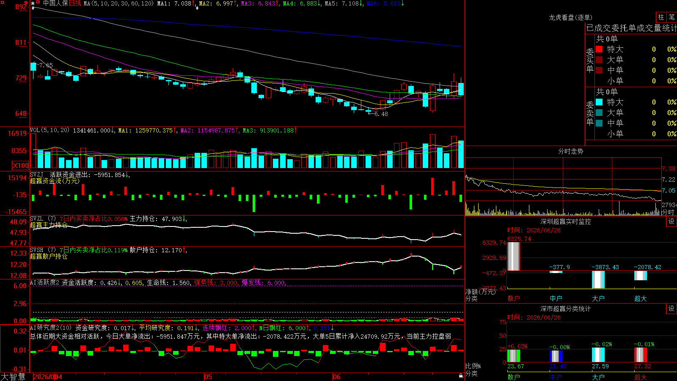
Task: Click the 大户 bar in 深圳超赢实时监控
Action: pos(598,279)
